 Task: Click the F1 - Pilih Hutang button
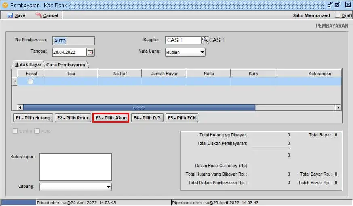pos(33,118)
